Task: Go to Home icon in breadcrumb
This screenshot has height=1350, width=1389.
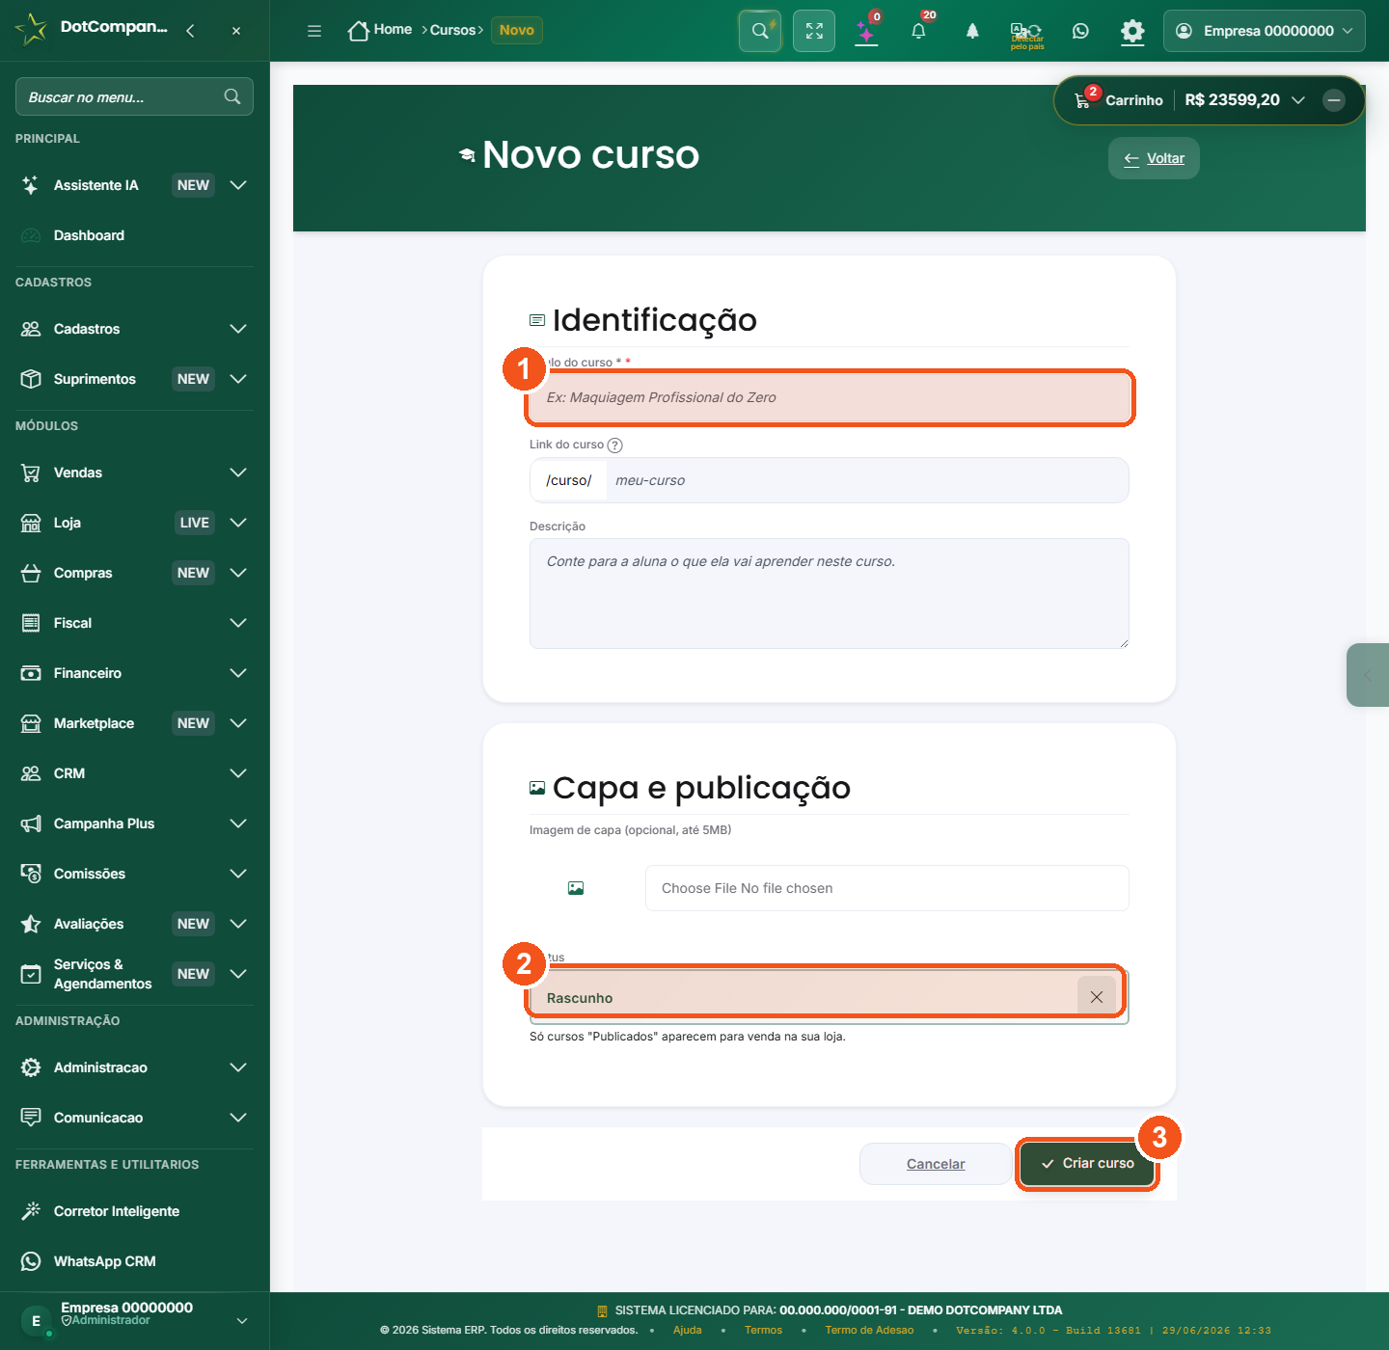Action: point(359,31)
